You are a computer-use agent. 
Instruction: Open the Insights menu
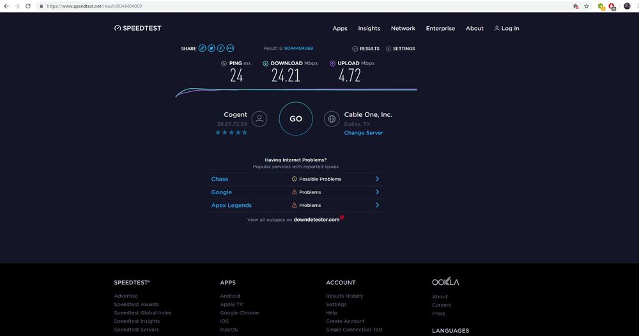point(369,28)
